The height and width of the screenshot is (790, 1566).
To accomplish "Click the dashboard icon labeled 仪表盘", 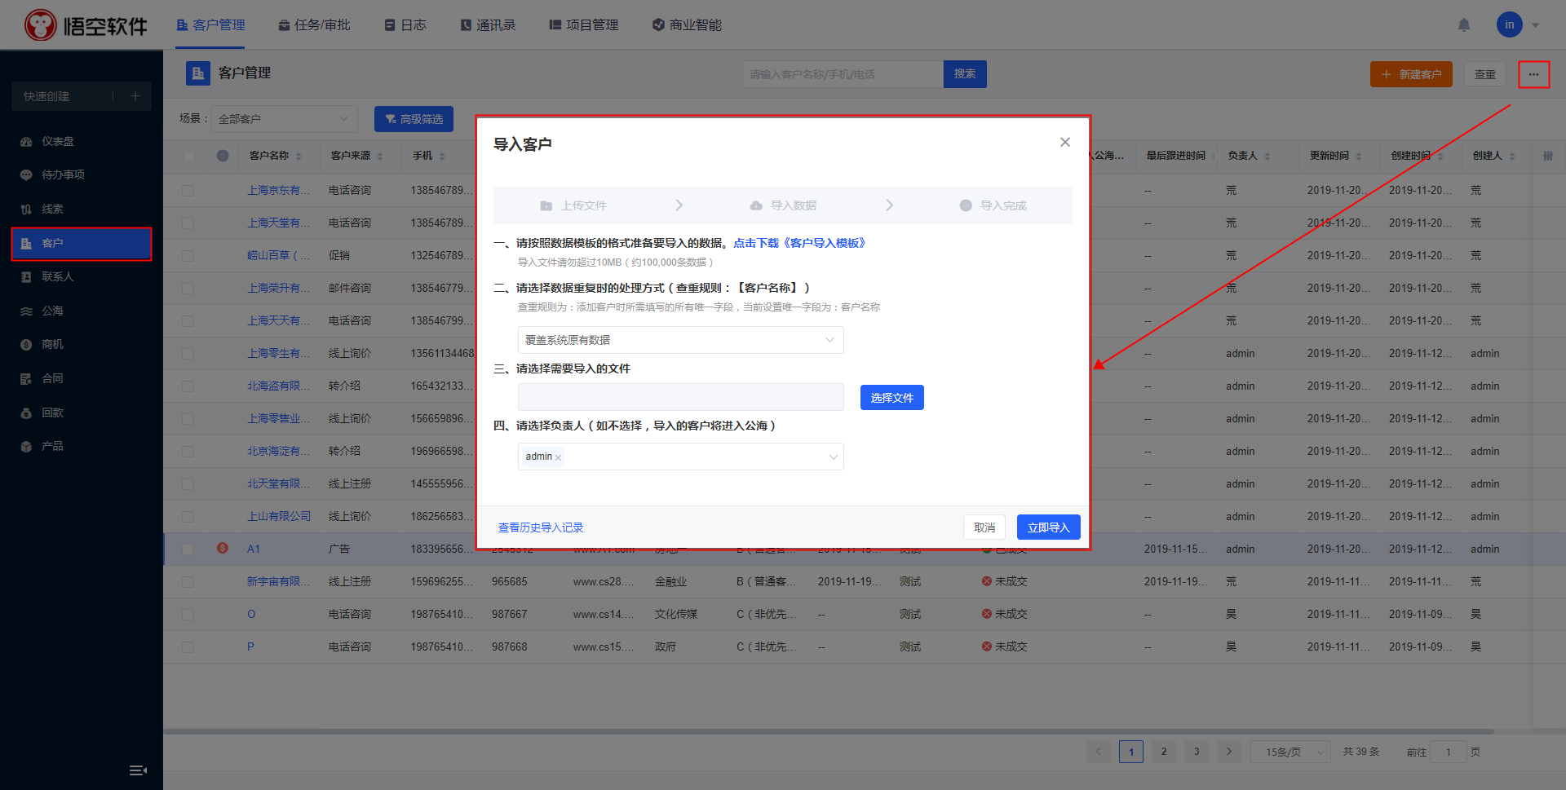I will pos(26,142).
